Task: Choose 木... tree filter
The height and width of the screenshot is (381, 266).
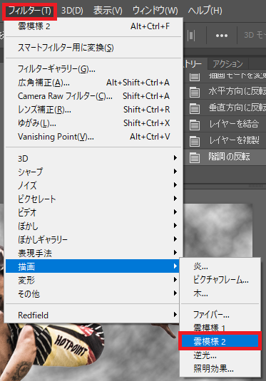Action: [x=220, y=293]
